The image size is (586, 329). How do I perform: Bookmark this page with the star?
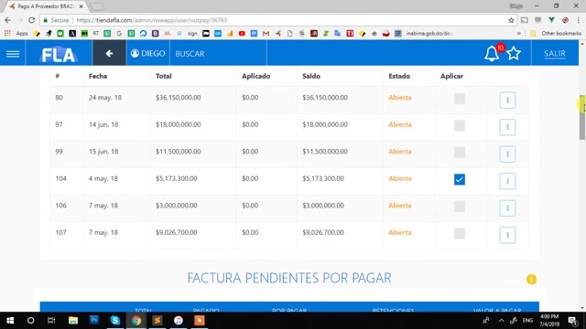(511, 20)
